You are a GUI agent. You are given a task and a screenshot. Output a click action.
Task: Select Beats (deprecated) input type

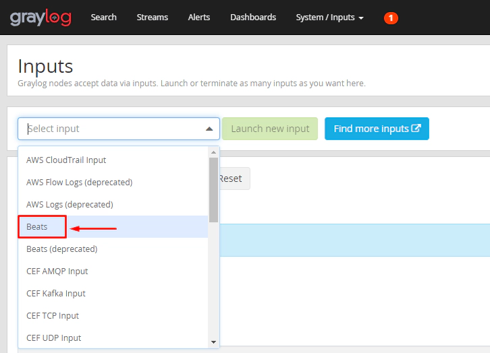[x=61, y=249]
